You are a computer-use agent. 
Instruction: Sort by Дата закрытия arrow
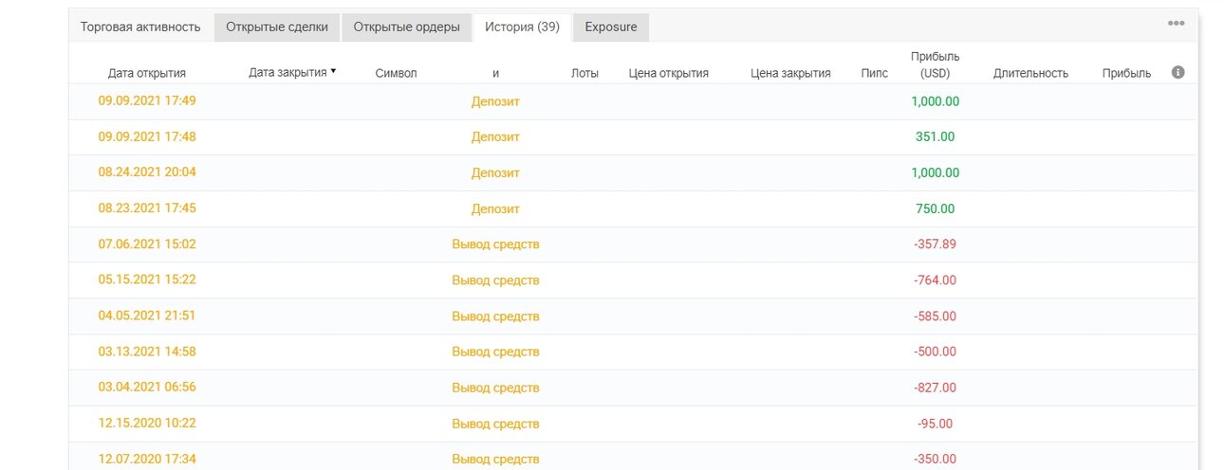333,71
